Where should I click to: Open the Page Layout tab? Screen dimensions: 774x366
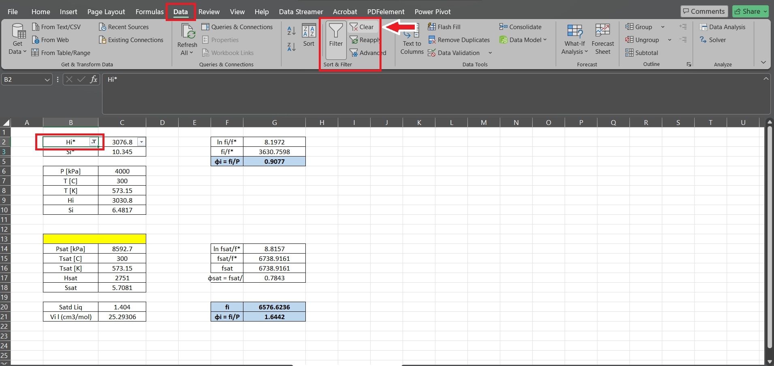click(x=106, y=12)
